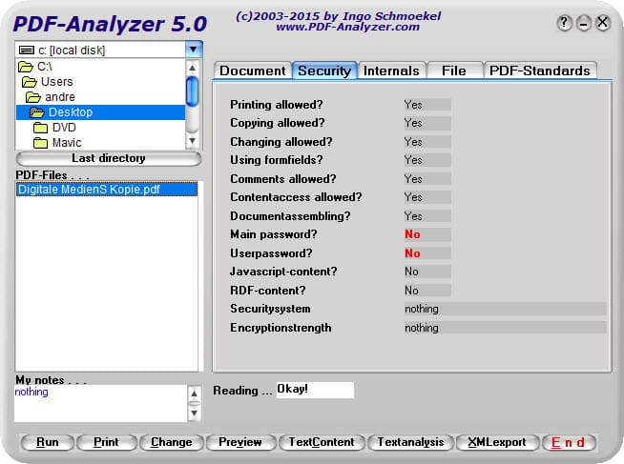Click the www.PDF-Analyzer.com link text

348,27
